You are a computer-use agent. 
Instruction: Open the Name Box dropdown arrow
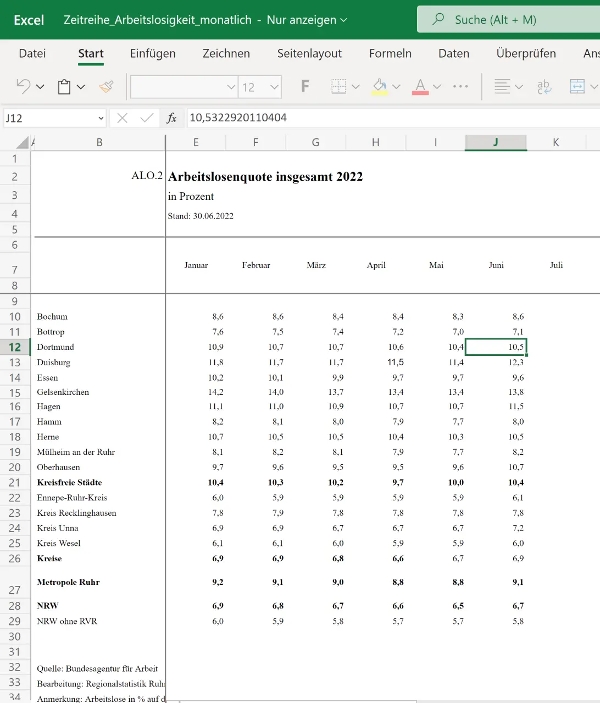tap(101, 118)
